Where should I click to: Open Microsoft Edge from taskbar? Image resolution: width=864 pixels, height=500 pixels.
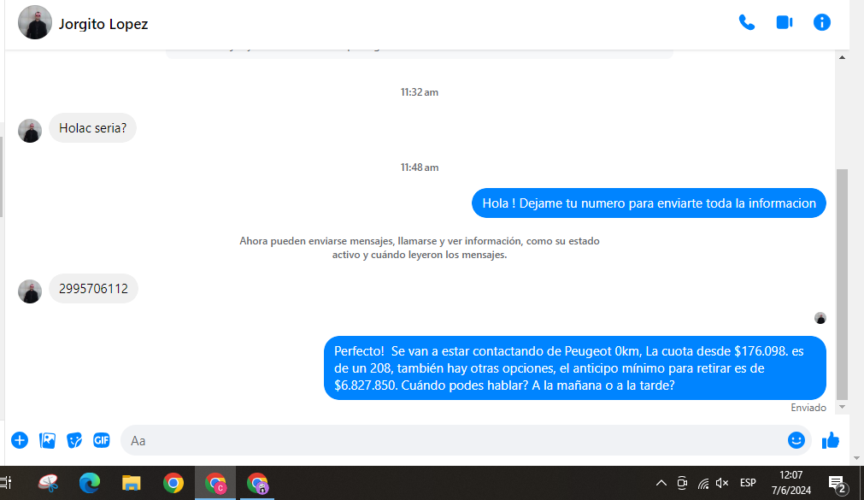(x=89, y=483)
